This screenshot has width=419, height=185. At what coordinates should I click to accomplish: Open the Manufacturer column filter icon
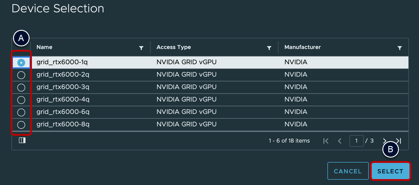coord(400,48)
